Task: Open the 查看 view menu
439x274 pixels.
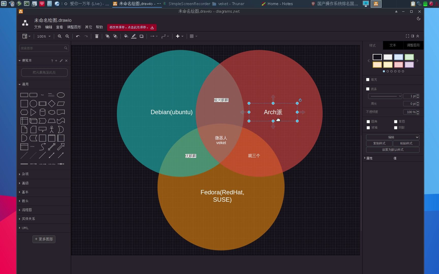Action: coord(59,27)
